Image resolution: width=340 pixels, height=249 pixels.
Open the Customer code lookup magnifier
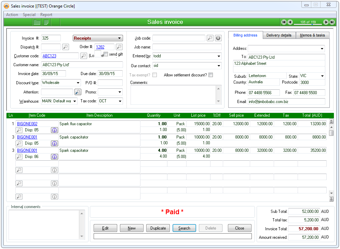84,56
